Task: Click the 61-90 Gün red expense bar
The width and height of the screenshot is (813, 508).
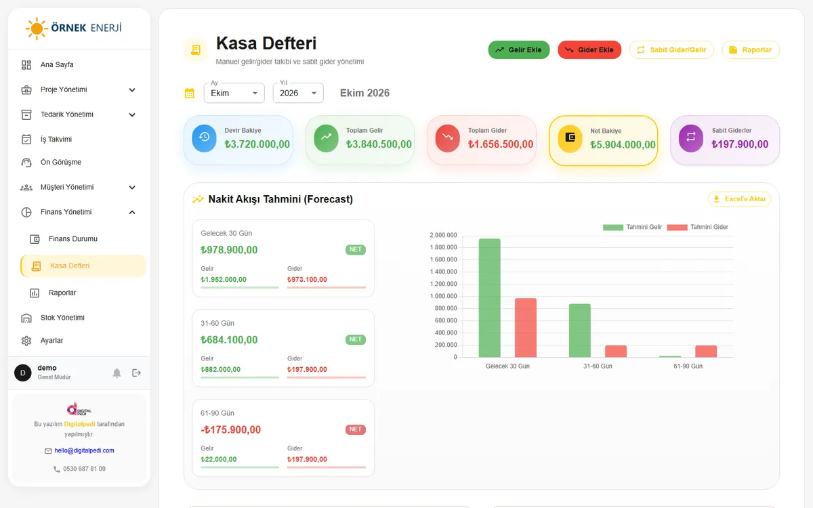Action: pos(706,351)
